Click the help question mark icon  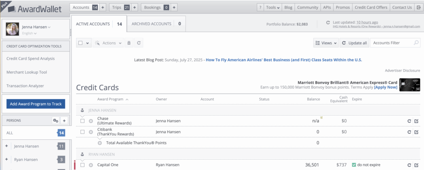coord(260,7)
